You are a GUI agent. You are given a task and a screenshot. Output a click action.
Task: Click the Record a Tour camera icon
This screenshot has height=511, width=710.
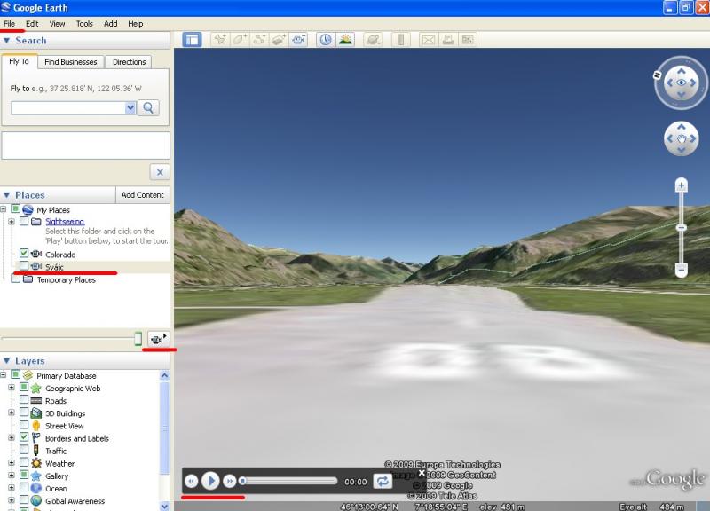tap(299, 40)
